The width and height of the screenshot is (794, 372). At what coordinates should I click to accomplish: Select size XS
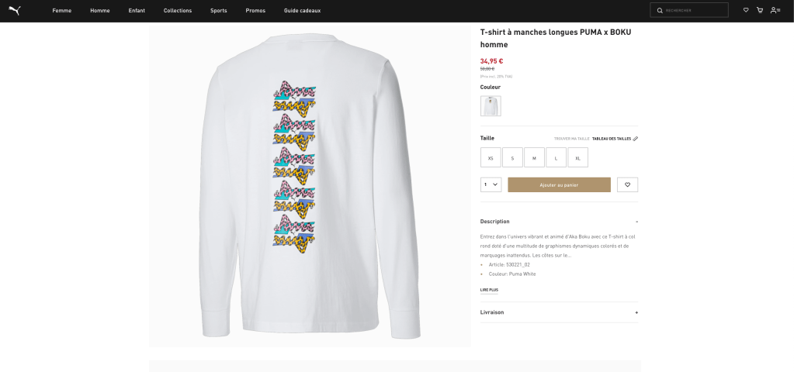coord(491,157)
